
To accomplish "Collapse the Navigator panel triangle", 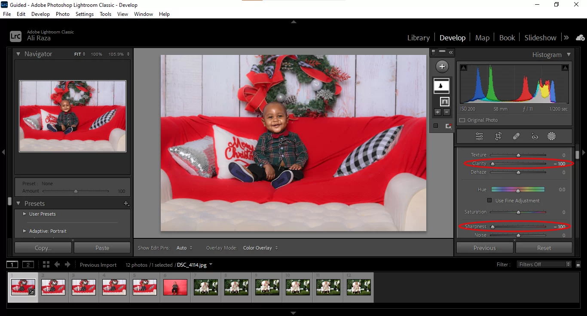I will (18, 54).
